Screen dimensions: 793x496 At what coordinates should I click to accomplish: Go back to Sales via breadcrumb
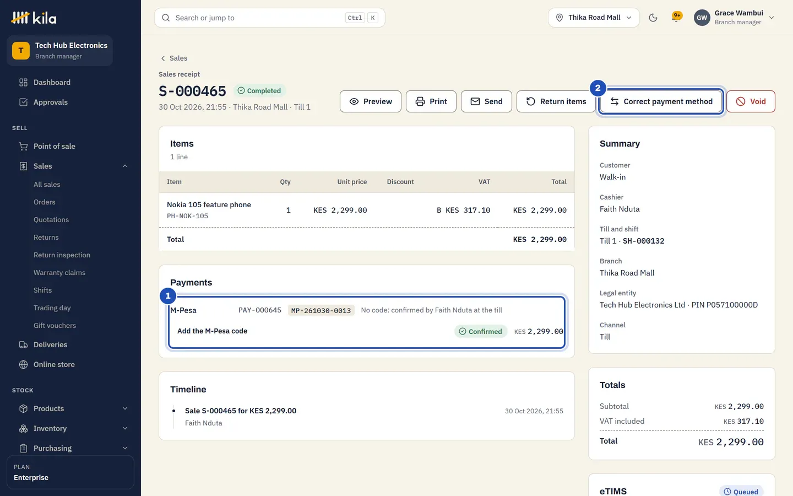coord(174,58)
